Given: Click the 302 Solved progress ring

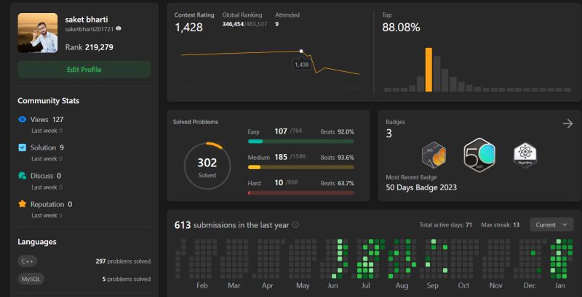Looking at the screenshot, I should pos(207,166).
